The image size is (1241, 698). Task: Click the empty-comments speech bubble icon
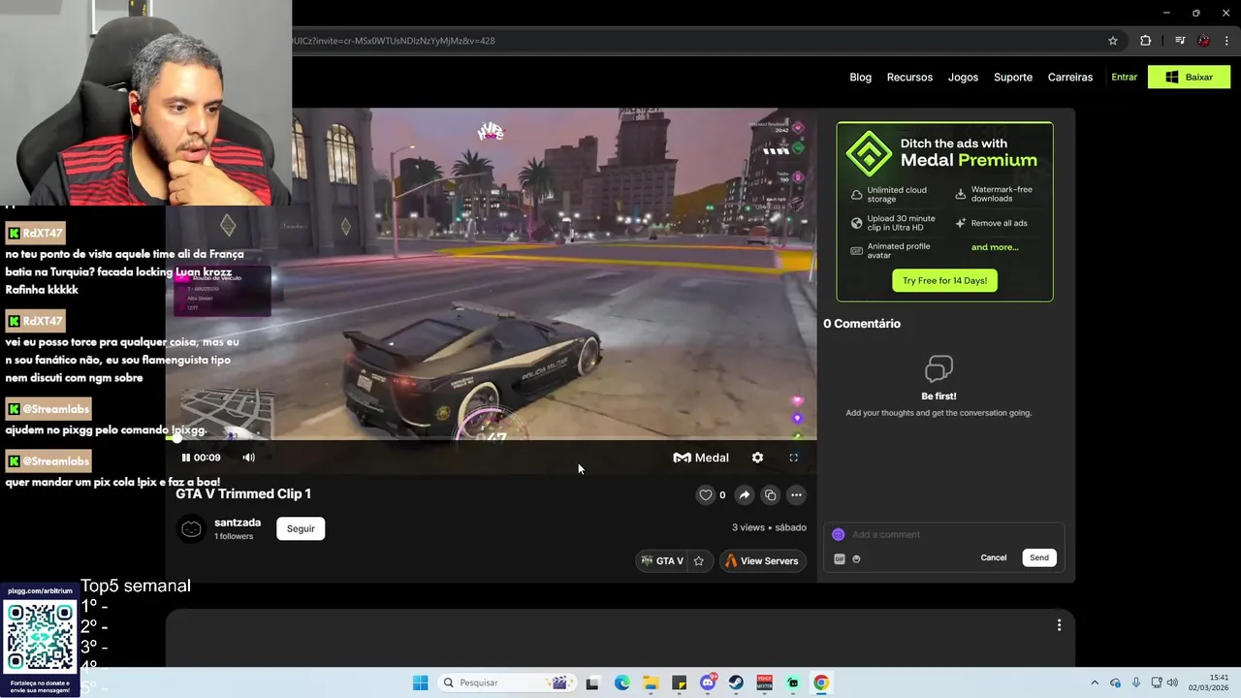(x=939, y=369)
